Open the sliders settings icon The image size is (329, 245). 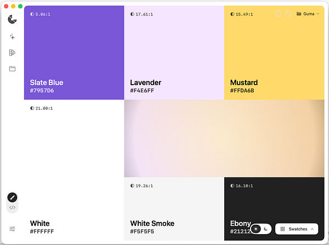[x=12, y=229]
